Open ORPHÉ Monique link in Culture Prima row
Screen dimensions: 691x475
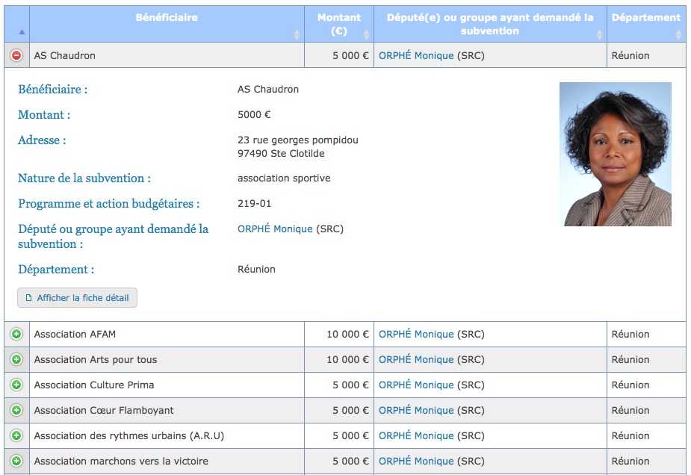tap(416, 385)
